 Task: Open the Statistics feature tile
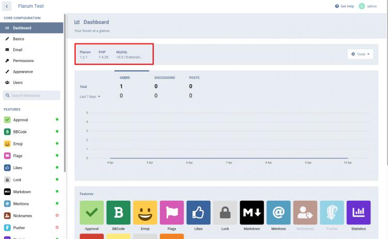pos(359,213)
